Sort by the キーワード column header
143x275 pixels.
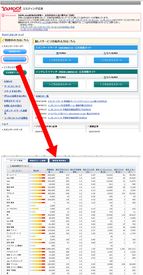(17, 170)
